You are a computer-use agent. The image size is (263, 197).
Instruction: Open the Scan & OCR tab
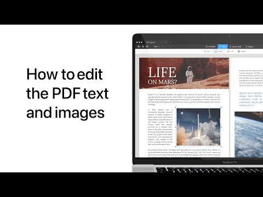point(236,47)
